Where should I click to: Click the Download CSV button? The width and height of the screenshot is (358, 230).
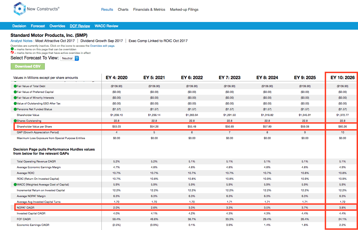27,66
